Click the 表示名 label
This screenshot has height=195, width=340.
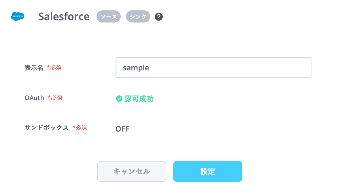(34, 68)
